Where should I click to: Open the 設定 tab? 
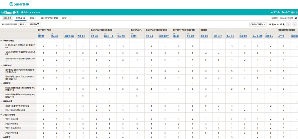point(64,18)
